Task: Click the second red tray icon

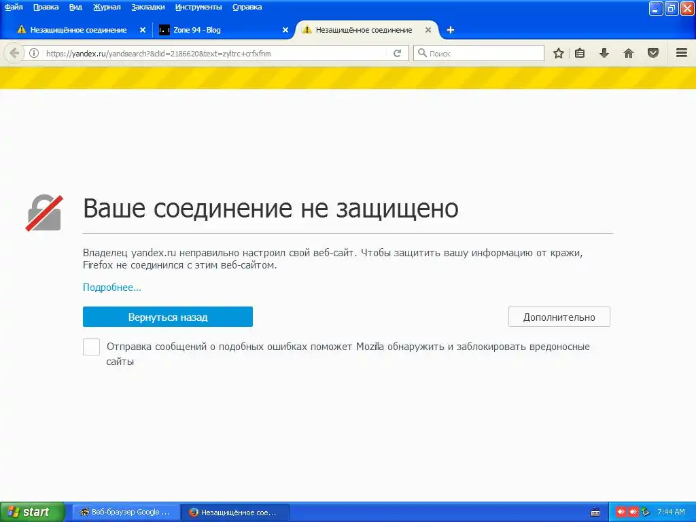Action: pos(633,512)
